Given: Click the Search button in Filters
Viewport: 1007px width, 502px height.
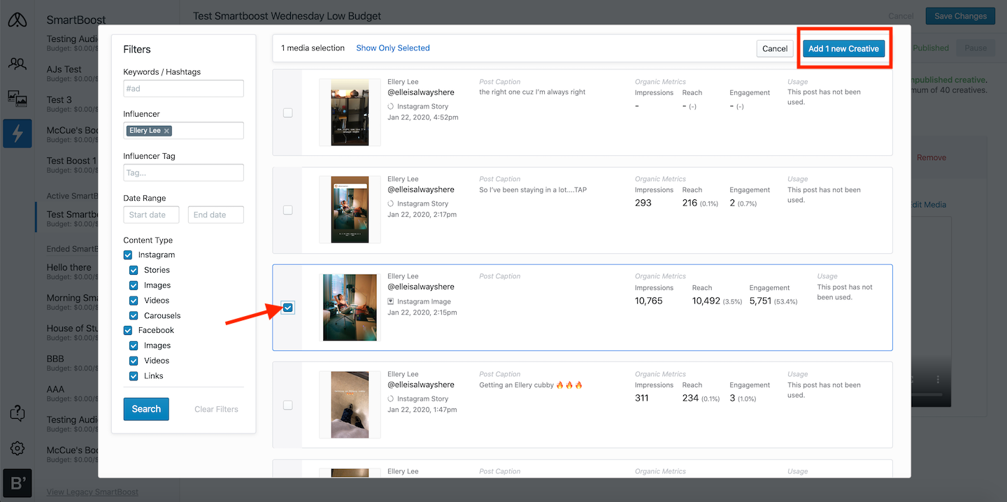Looking at the screenshot, I should (146, 409).
